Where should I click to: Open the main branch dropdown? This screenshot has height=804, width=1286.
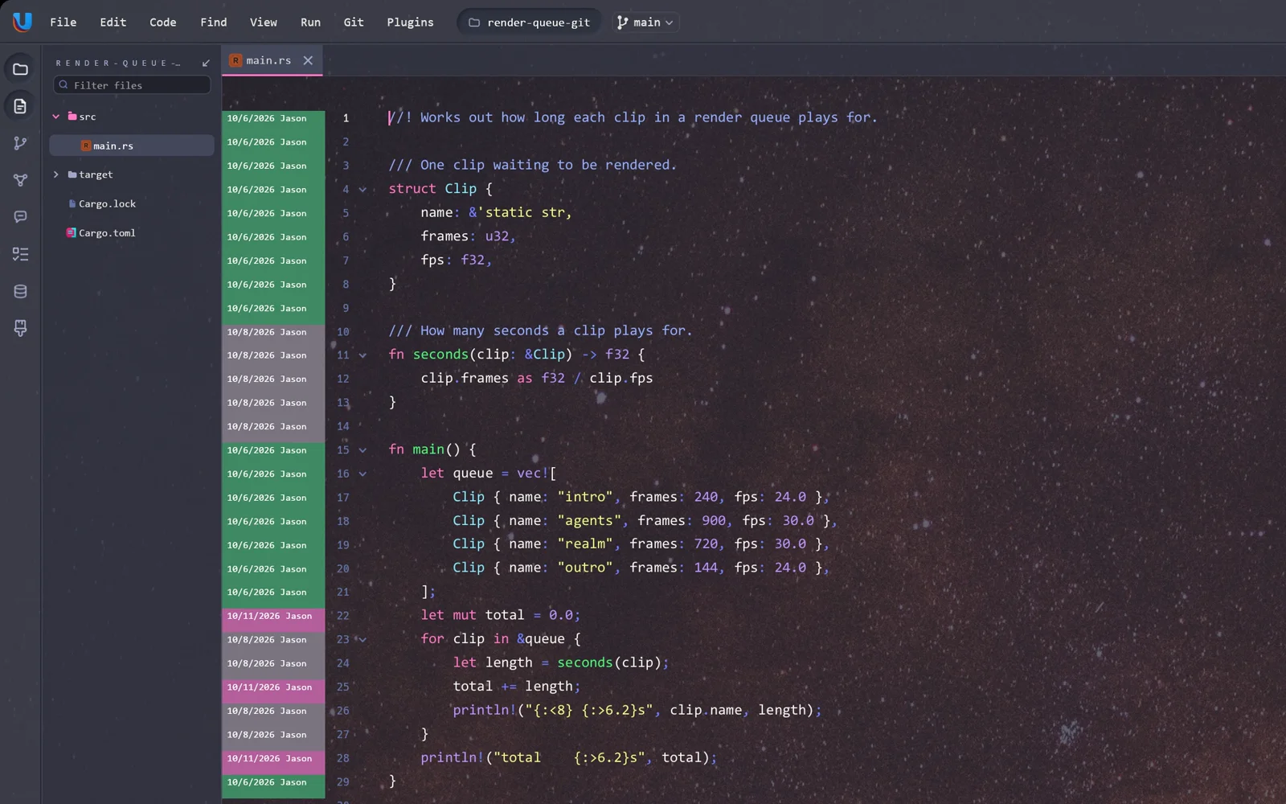click(x=645, y=23)
